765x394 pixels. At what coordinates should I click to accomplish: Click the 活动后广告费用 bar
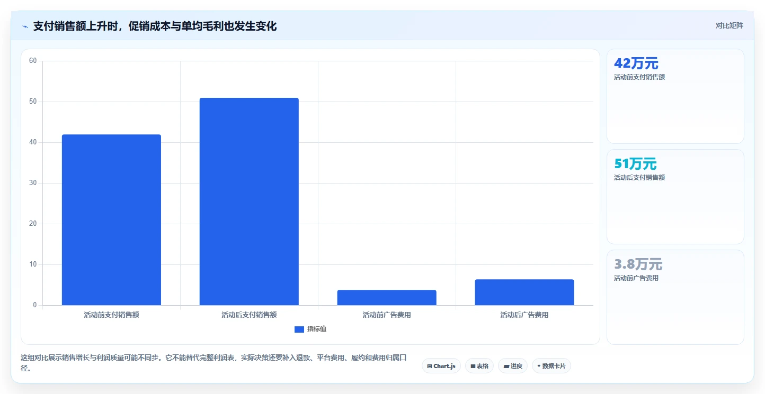click(524, 292)
